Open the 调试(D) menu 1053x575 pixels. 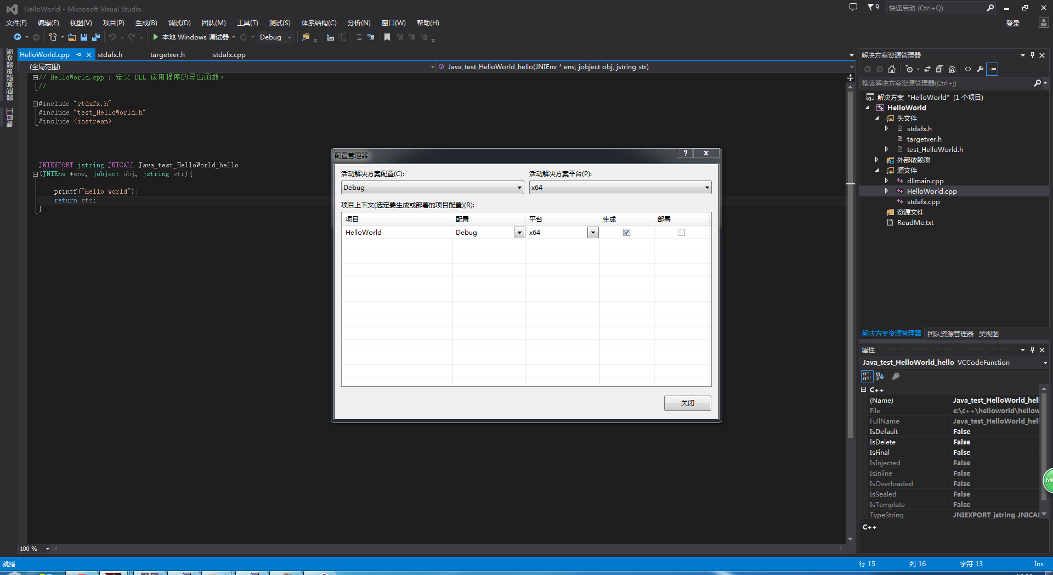pyautogui.click(x=179, y=23)
